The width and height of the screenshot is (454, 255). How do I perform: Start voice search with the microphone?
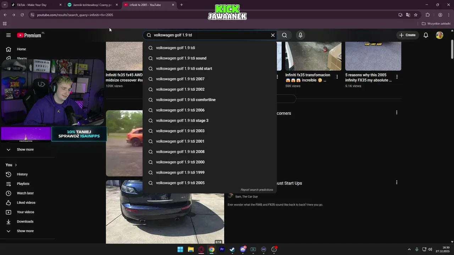coord(300,35)
